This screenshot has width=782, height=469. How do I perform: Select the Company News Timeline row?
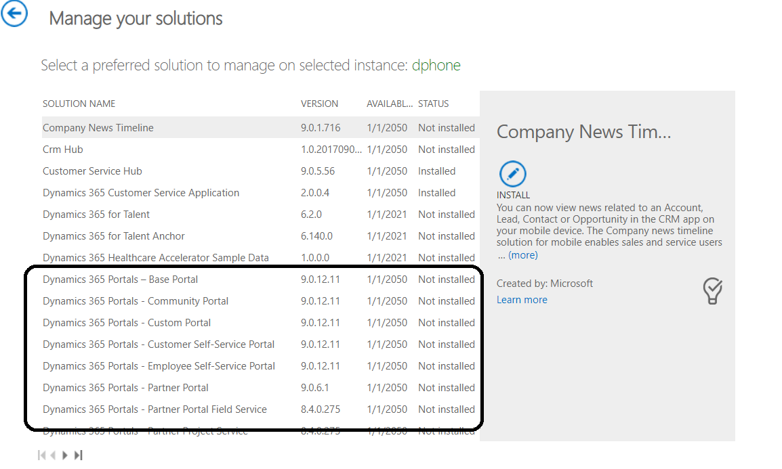(x=98, y=128)
